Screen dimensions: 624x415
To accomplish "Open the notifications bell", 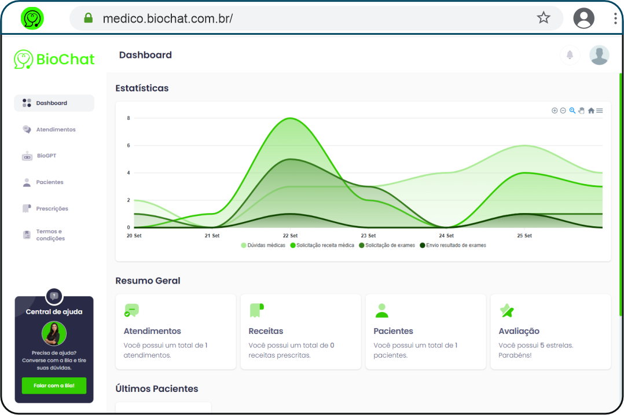I will click(570, 55).
